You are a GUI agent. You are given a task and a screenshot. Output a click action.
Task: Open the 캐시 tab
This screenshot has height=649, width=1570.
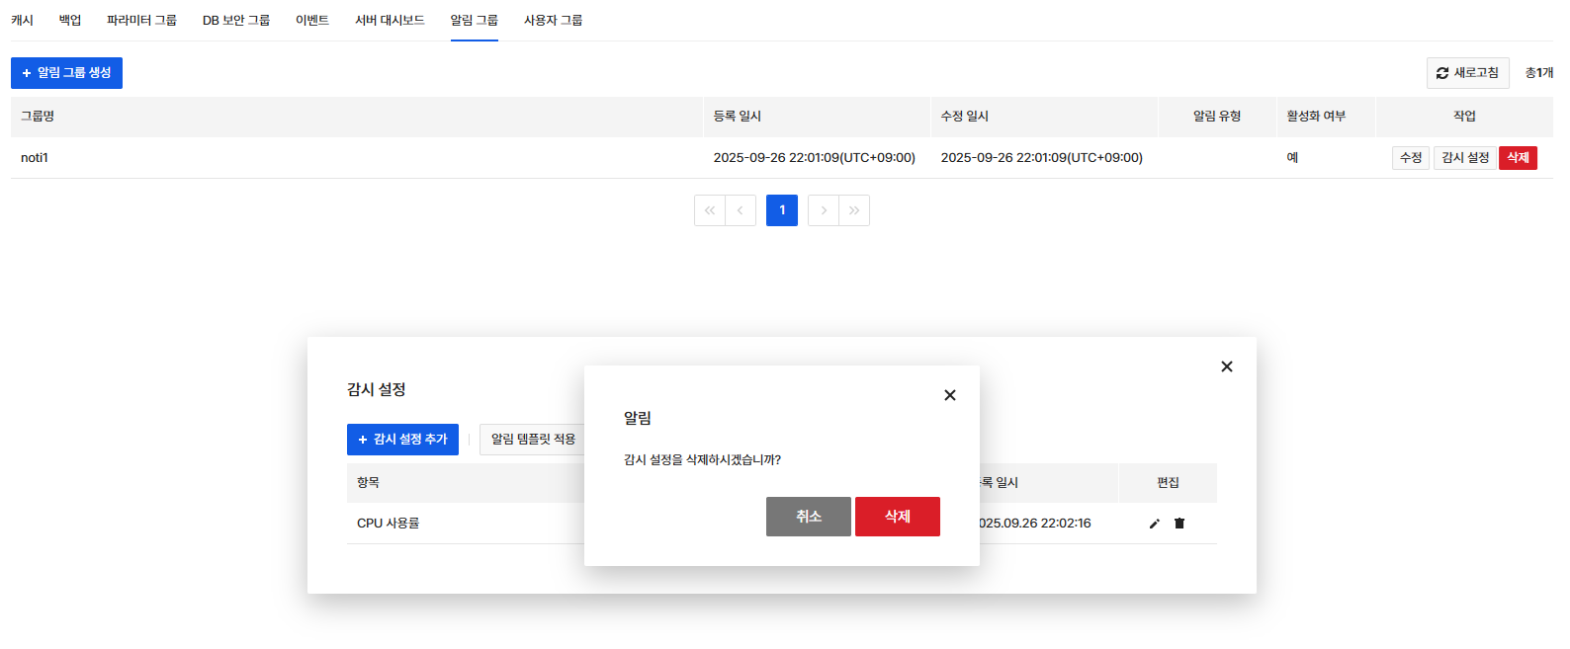tap(22, 20)
